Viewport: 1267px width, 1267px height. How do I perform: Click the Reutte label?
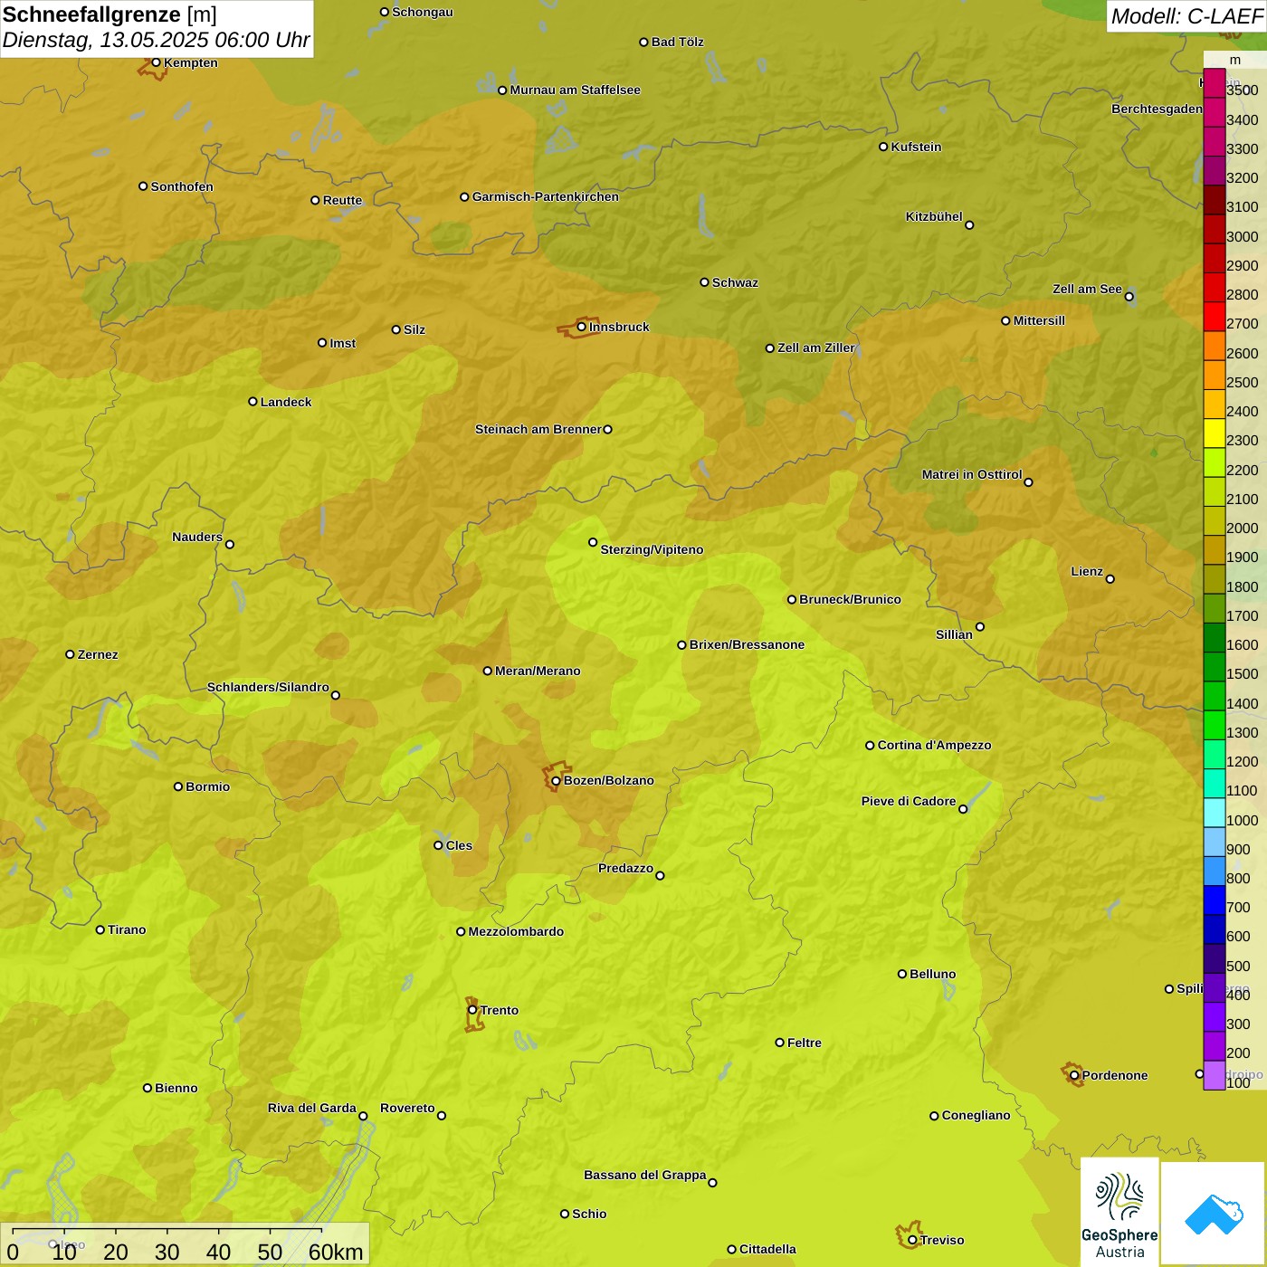click(342, 200)
